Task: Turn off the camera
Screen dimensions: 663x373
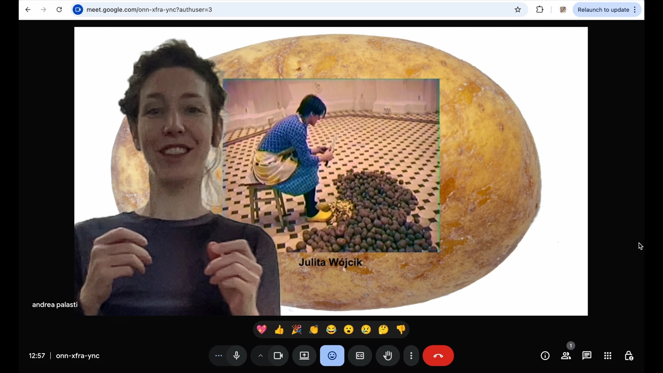Action: [278, 356]
